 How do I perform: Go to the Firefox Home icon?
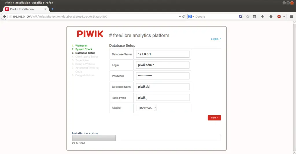click(x=271, y=16)
